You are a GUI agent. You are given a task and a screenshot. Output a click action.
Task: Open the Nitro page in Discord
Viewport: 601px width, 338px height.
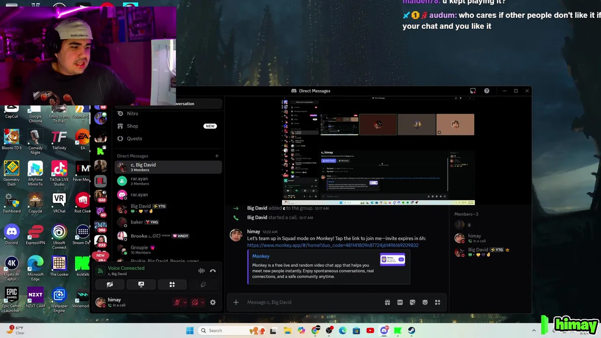click(168, 114)
